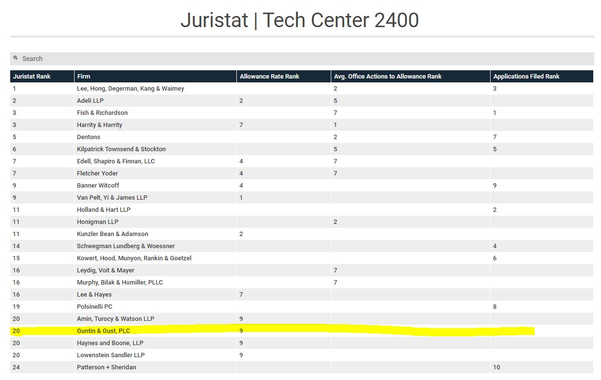
Task: Click Schwegman Lundberg & Woessner
Action: (x=126, y=246)
